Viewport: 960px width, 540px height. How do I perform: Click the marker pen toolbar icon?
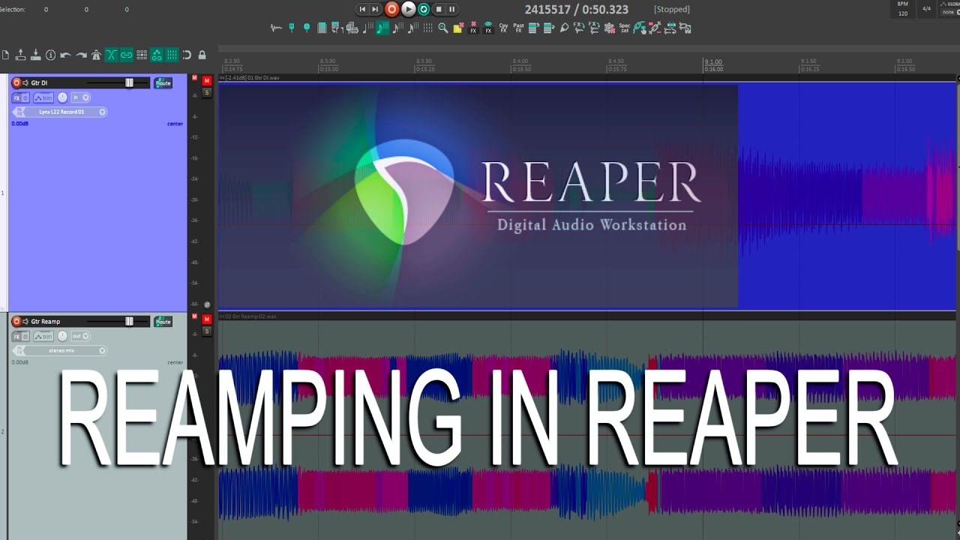coord(564,28)
